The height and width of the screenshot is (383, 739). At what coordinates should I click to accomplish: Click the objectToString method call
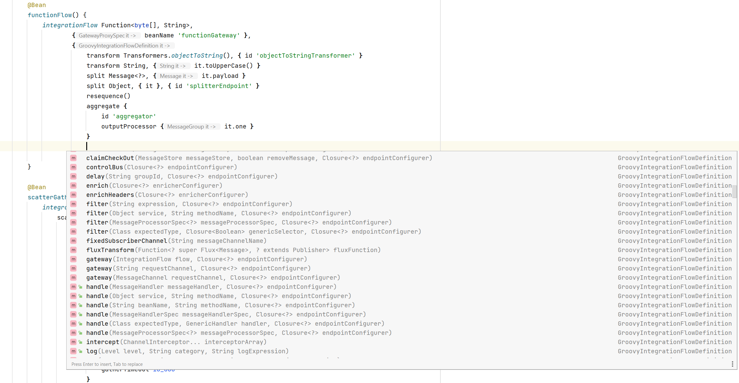pos(197,56)
